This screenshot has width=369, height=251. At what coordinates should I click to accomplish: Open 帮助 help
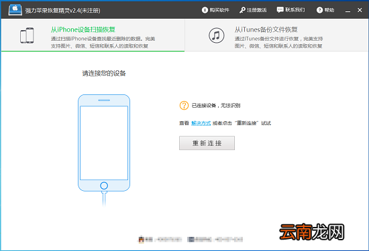325,10
